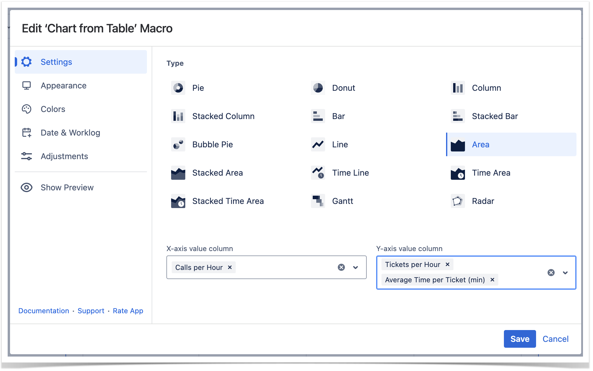Expand the X-axis value column dropdown

tap(356, 267)
